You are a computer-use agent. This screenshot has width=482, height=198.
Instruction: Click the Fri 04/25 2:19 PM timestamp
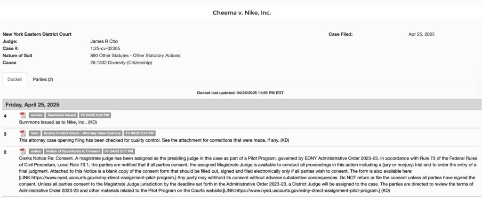coord(140,133)
